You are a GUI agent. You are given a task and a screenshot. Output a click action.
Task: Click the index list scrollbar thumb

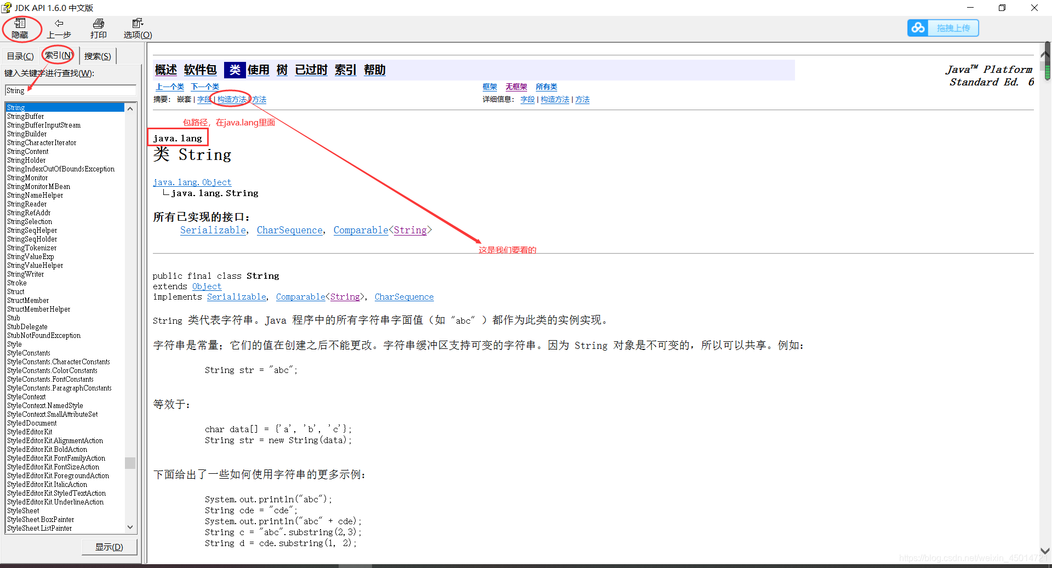(x=130, y=463)
